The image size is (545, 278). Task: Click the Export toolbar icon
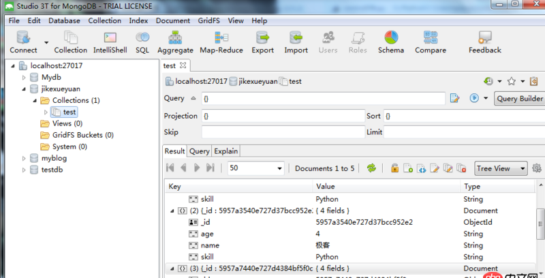[x=262, y=42]
